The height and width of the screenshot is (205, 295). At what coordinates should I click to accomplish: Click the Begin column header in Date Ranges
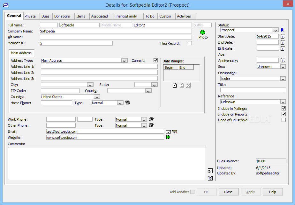(170, 67)
